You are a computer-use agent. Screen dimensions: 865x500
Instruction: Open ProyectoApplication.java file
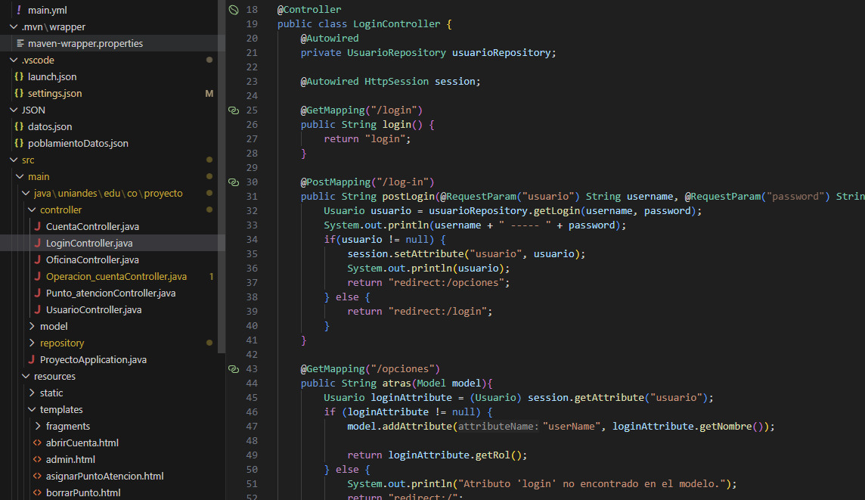coord(93,359)
